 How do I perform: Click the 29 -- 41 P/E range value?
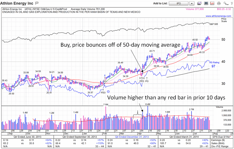click(204, 146)
